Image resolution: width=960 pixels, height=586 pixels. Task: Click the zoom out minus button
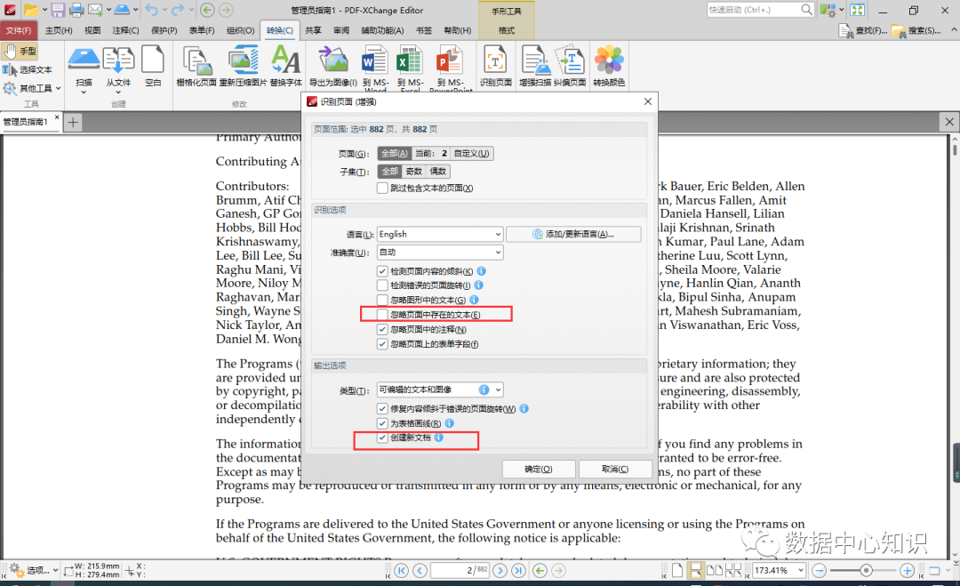click(x=820, y=571)
